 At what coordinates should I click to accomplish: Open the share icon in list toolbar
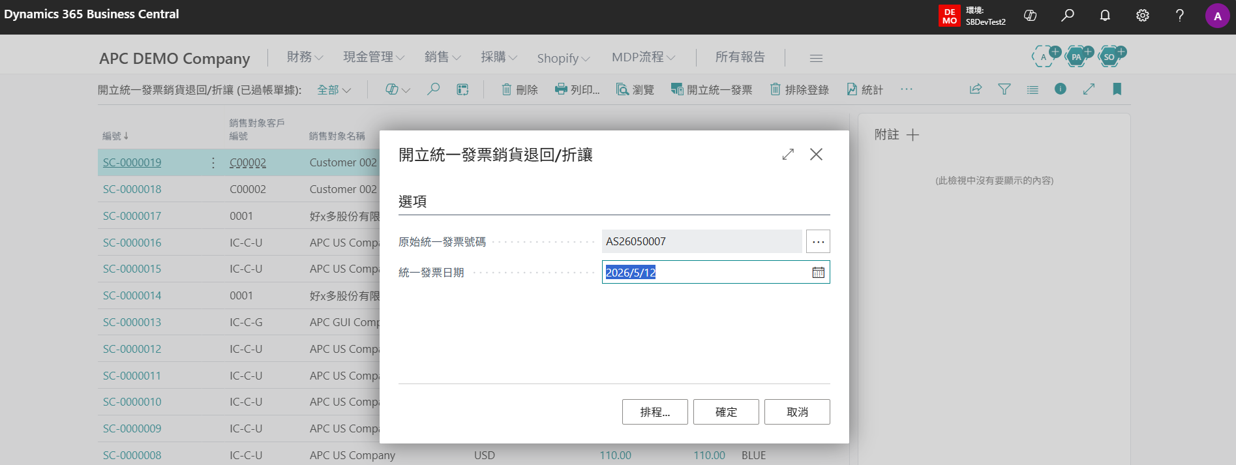976,89
